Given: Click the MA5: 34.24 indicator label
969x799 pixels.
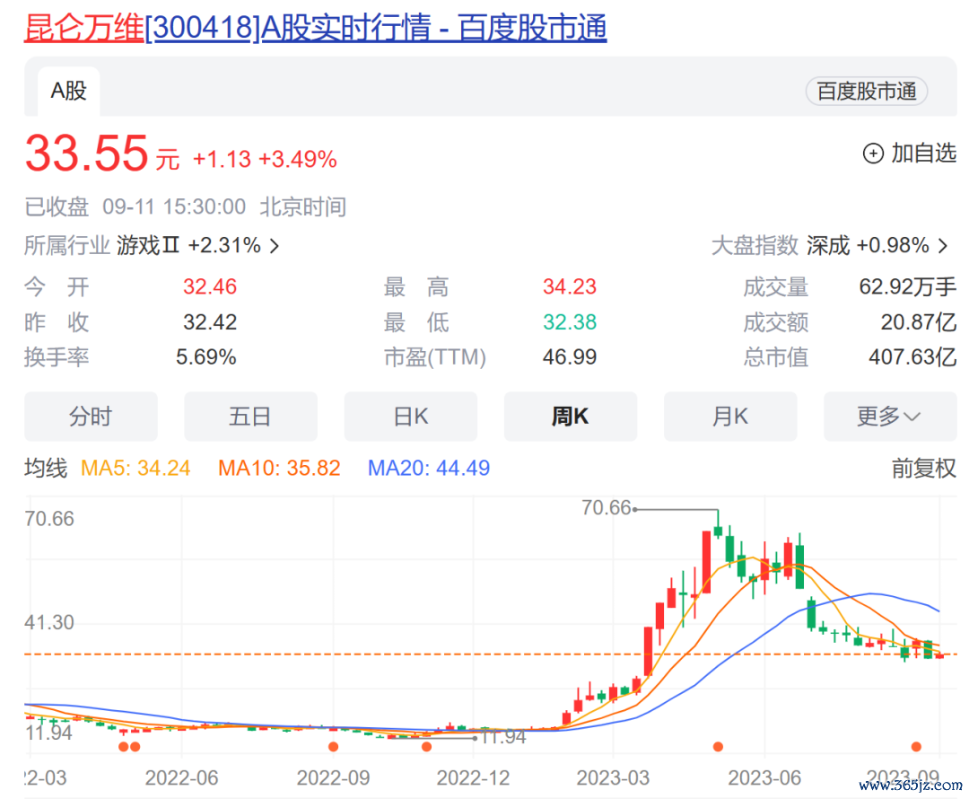Looking at the screenshot, I should click(135, 468).
